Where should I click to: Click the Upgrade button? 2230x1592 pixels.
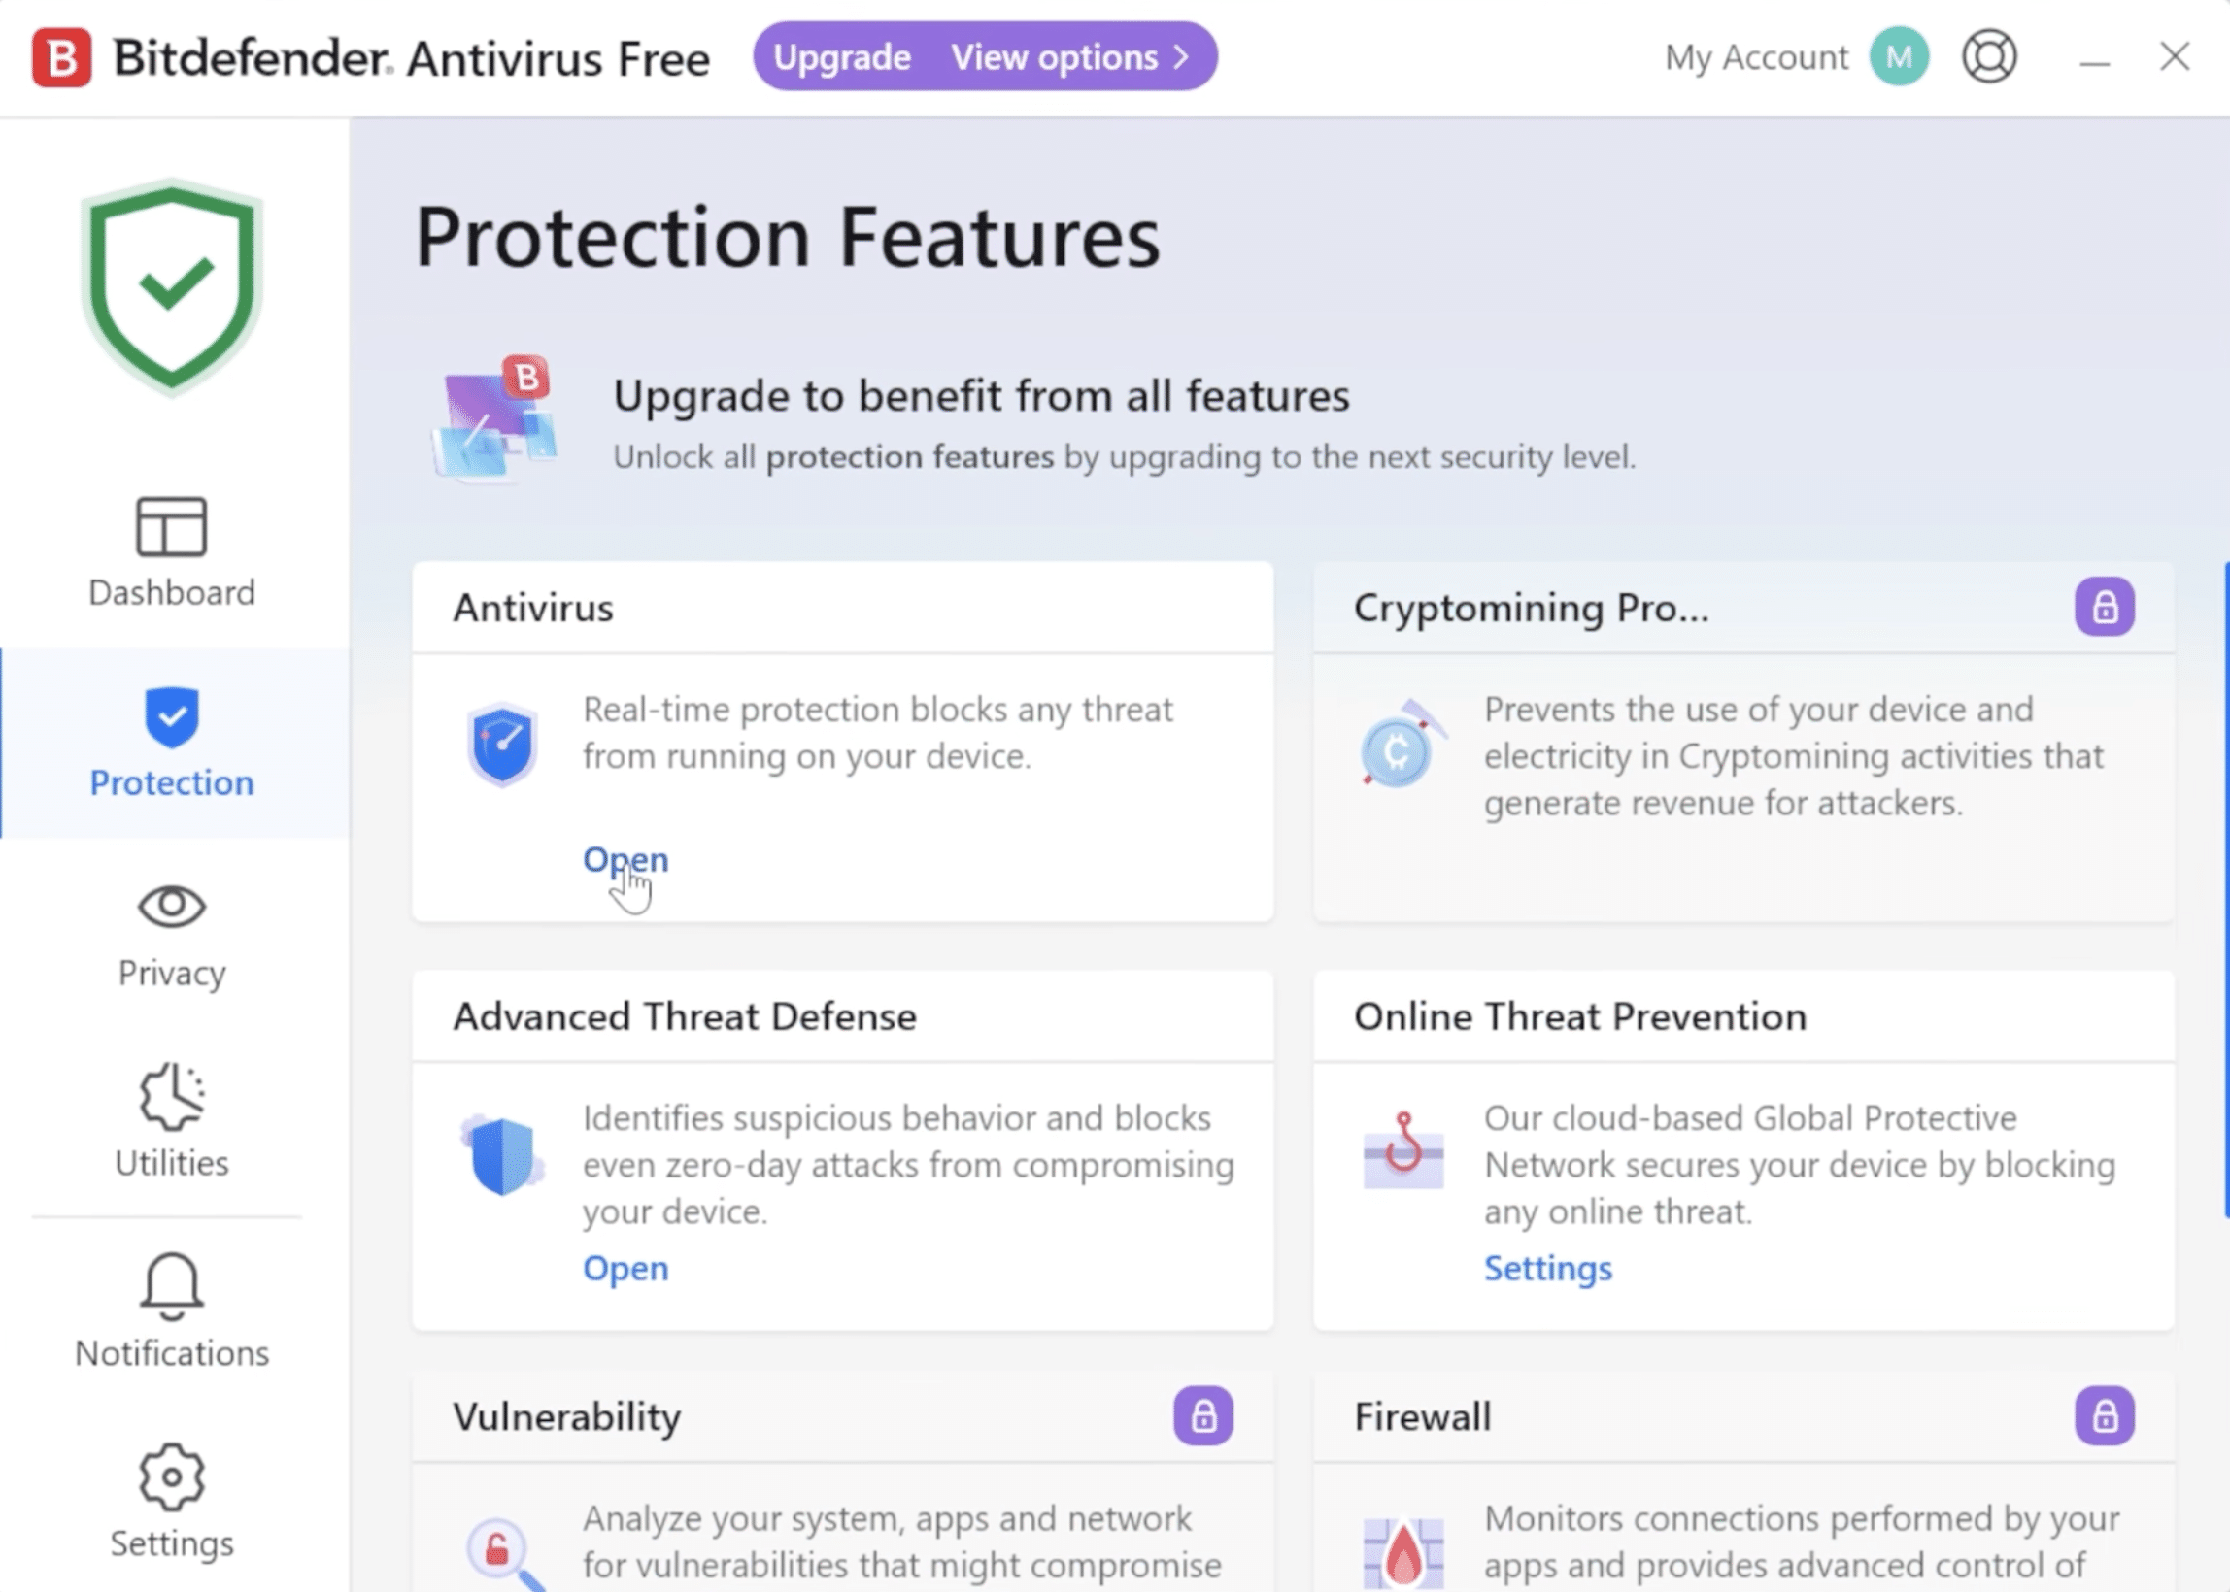[840, 57]
